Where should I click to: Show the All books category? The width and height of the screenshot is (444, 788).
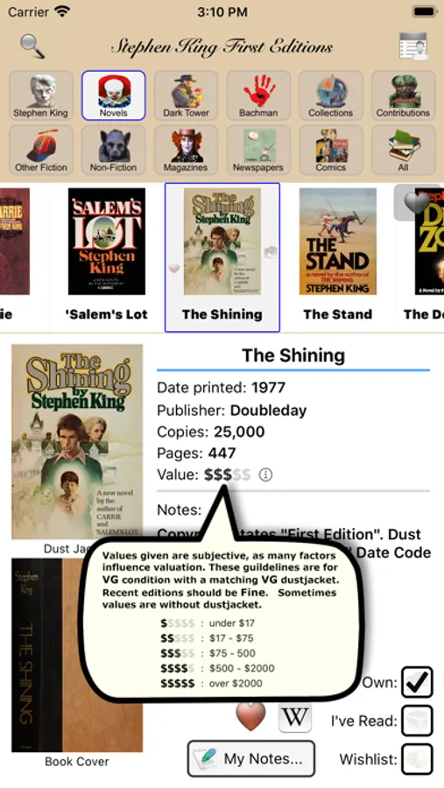[x=403, y=151]
